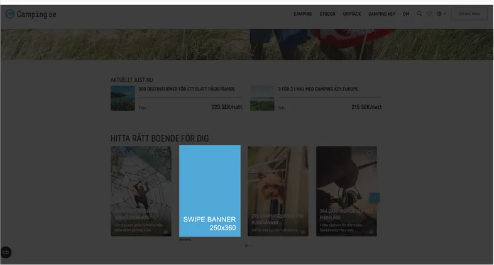The width and height of the screenshot is (494, 265).
Task: Open the climbing net höghöjdsbanor card
Action: point(141,191)
